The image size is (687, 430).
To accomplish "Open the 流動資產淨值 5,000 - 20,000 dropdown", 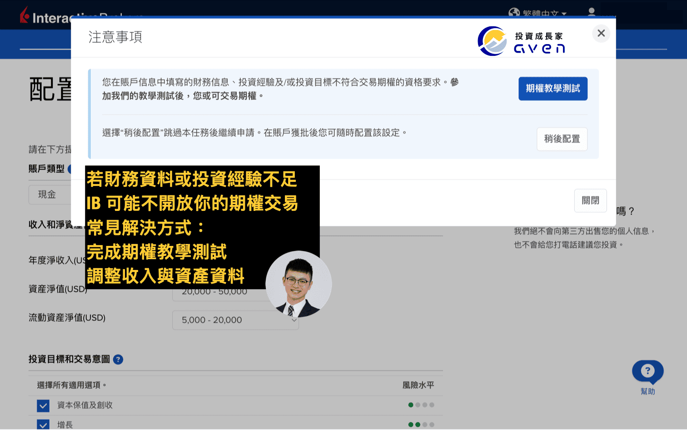I will (235, 320).
